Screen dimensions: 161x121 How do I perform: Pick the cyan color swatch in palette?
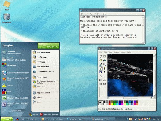[117, 104]
